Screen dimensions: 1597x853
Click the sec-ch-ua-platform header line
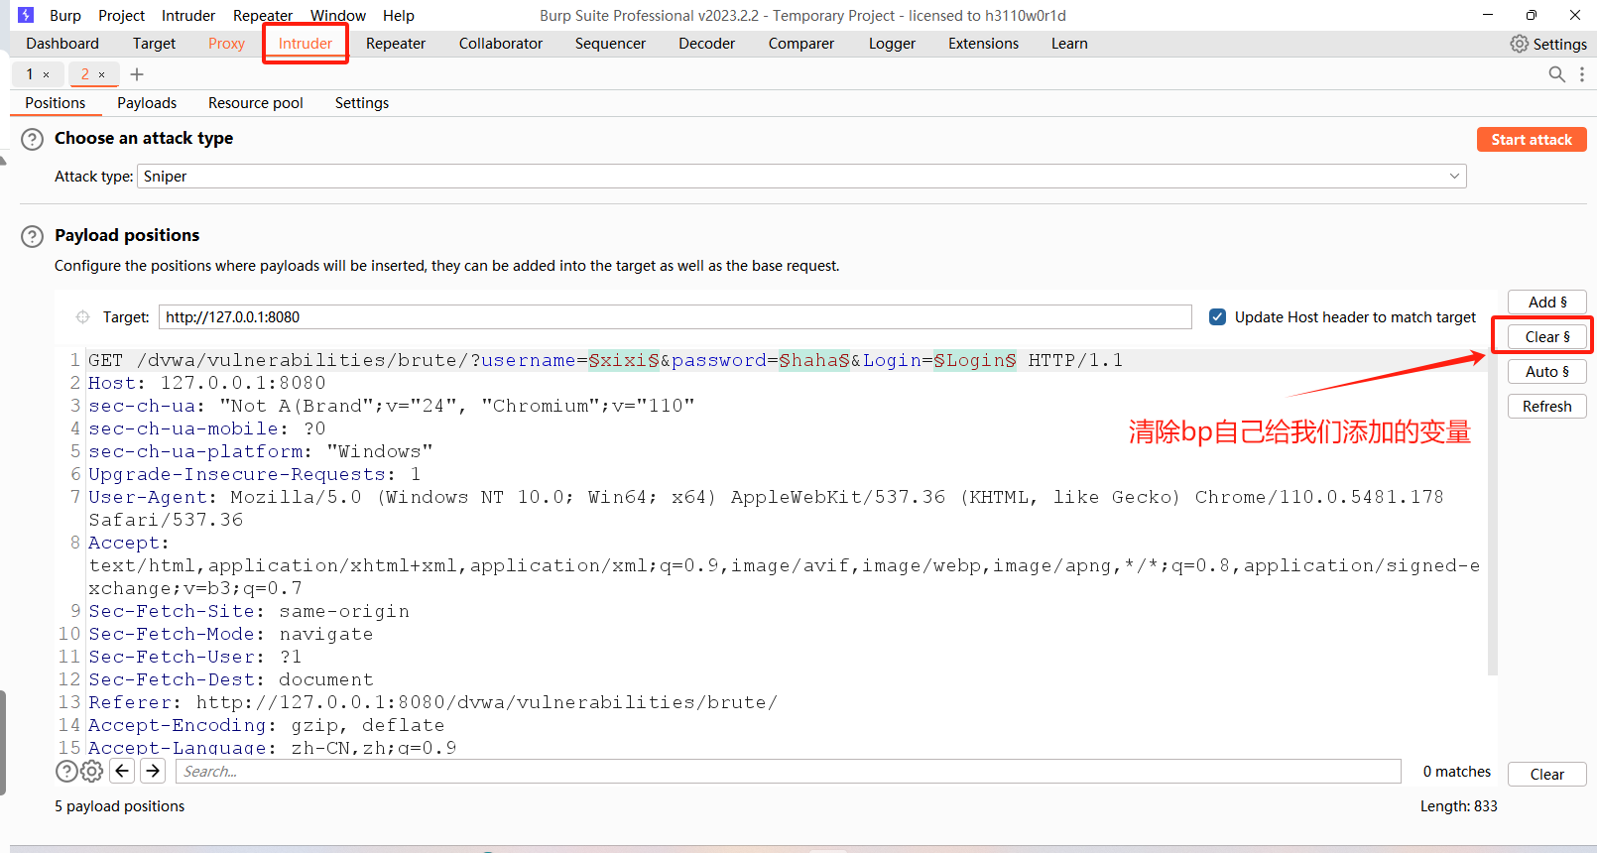click(x=261, y=451)
